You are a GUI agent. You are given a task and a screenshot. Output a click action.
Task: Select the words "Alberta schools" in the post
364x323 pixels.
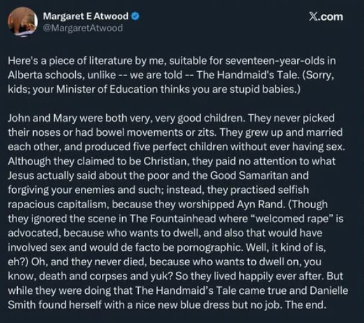[x=45, y=75]
